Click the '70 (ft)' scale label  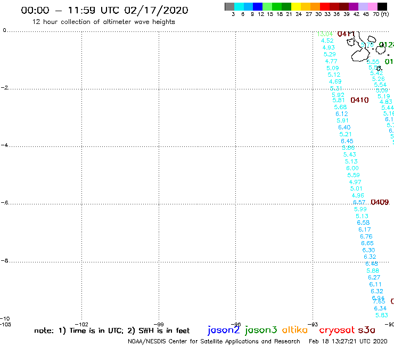pos(381,14)
